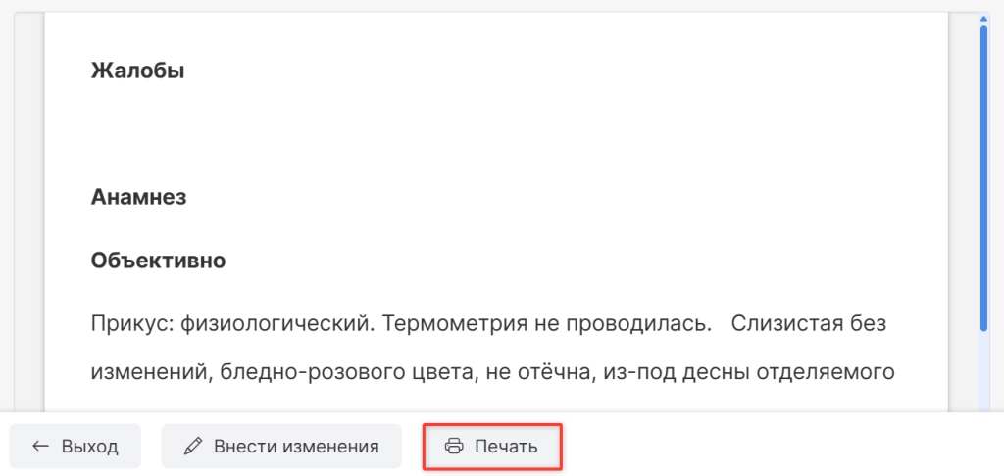Select the Жалобы section heading
The width and height of the screenshot is (1004, 476).
[x=137, y=71]
